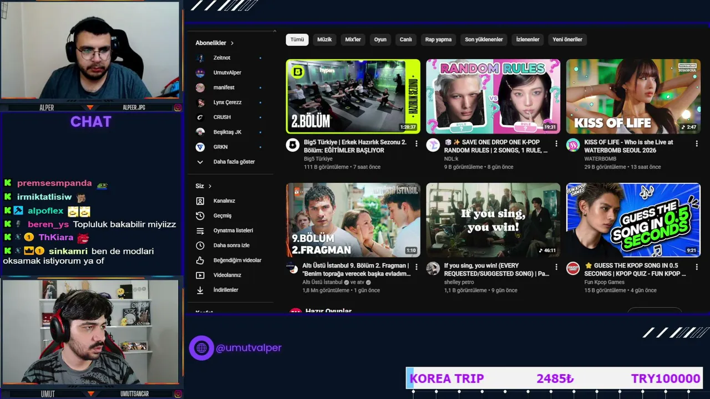Click the @umutvalper handle text

pyautogui.click(x=248, y=348)
